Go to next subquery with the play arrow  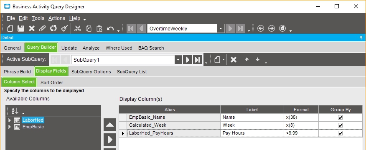click(188, 60)
